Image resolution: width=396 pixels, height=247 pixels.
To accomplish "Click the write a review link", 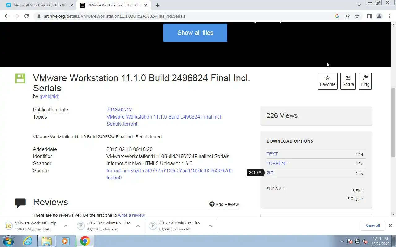I will pos(131,215).
